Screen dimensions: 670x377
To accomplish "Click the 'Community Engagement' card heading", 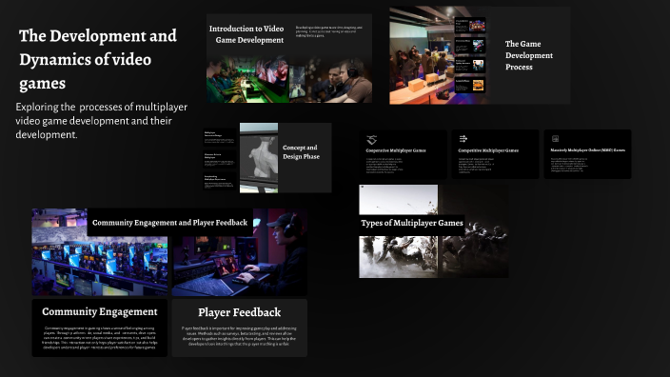I will coord(100,311).
